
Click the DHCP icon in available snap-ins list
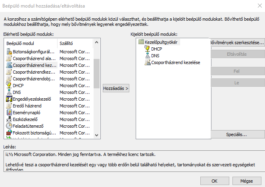coord(9,86)
